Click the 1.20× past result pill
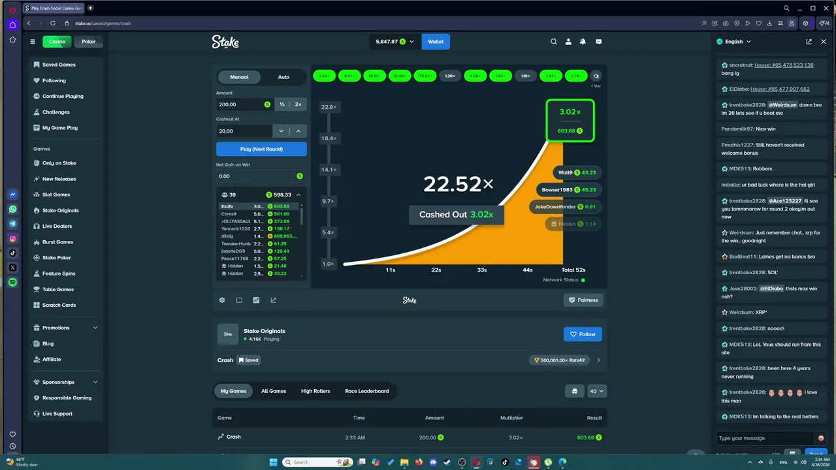Viewport: 836px width, 470px height. pos(450,76)
